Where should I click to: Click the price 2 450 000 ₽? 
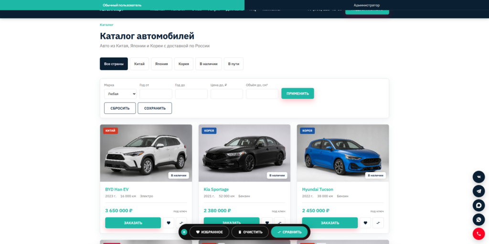click(x=316, y=211)
